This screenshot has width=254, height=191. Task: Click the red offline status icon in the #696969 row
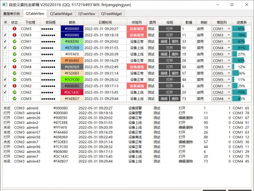[14, 67]
